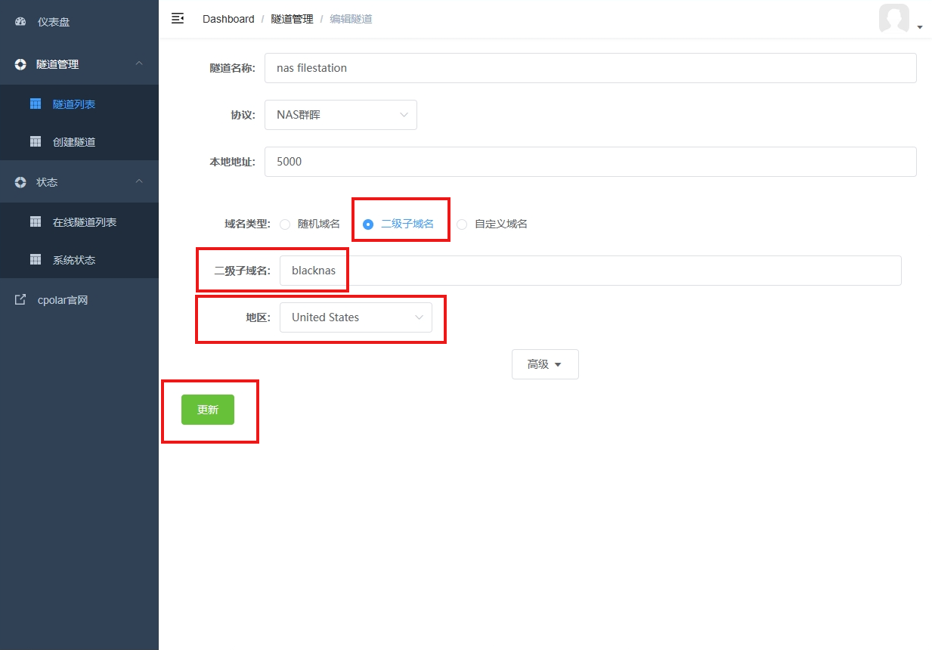Collapse the 状态 sidebar section chevron
The image size is (932, 650).
[x=139, y=182]
